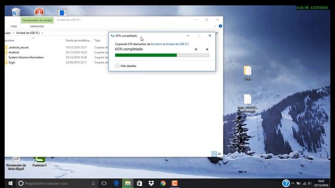
Task: Open the volume tray icon
Action: (x=309, y=183)
